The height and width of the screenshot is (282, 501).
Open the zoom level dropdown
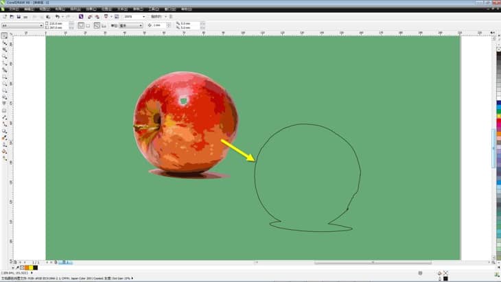click(x=143, y=16)
